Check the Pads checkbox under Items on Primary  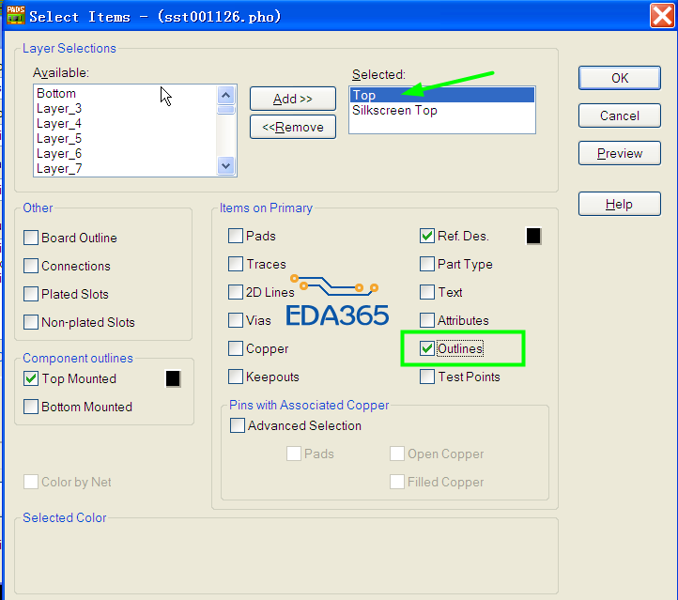click(x=236, y=236)
